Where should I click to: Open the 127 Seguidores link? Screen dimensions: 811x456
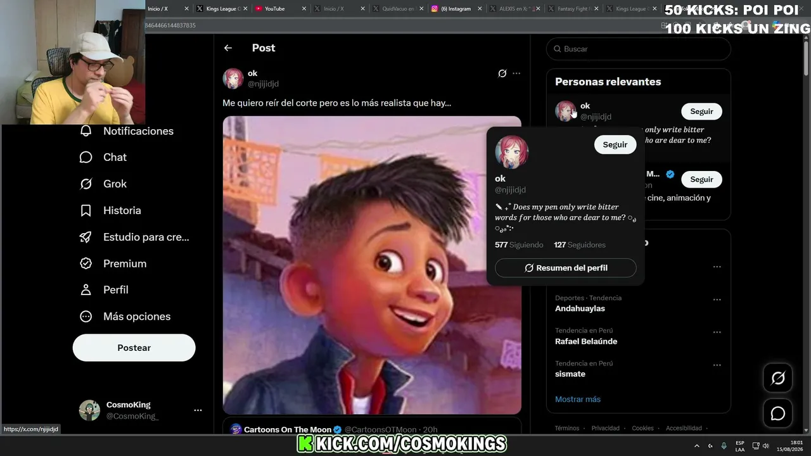(580, 244)
